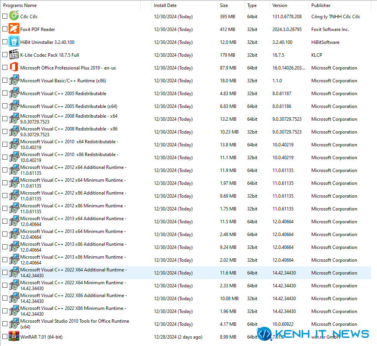377x346 pixels.
Task: Click version '10.0.60922' cell
Action: tap(283, 324)
